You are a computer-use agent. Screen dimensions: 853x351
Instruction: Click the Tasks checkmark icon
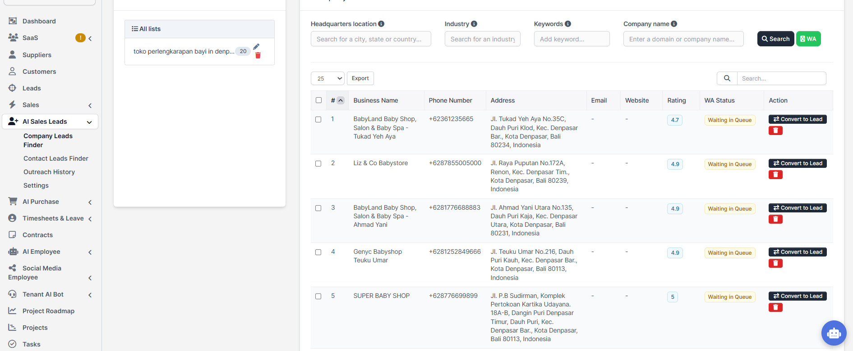pos(13,344)
